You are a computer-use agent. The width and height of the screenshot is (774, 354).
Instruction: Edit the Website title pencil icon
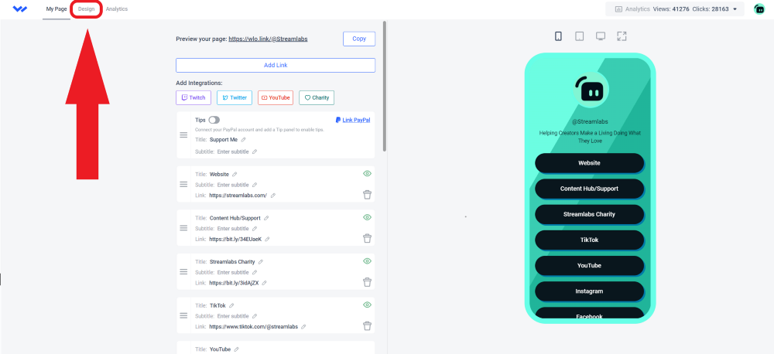coord(235,174)
